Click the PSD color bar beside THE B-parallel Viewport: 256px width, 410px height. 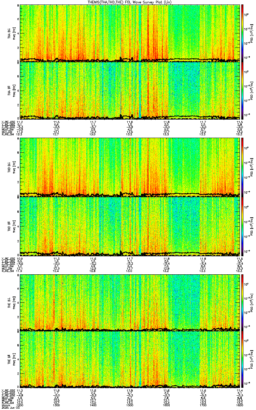point(242,360)
